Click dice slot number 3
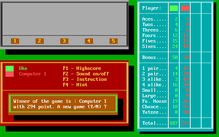The width and height of the screenshot is (219, 137). pyautogui.click(x=64, y=41)
